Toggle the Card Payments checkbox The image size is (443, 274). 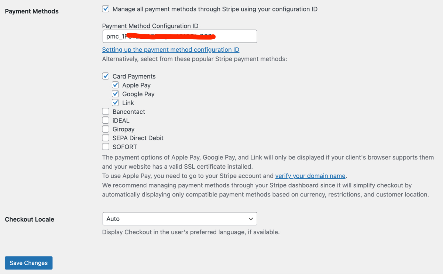click(x=106, y=76)
